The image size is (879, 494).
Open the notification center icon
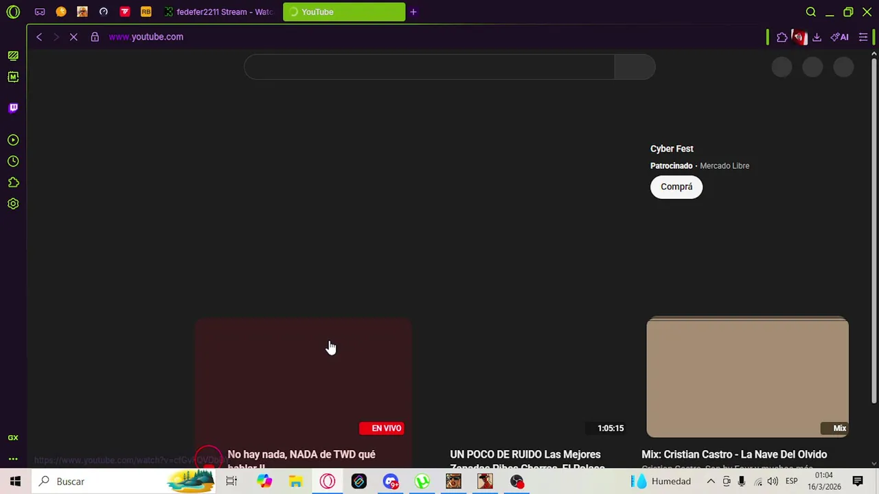point(858,482)
